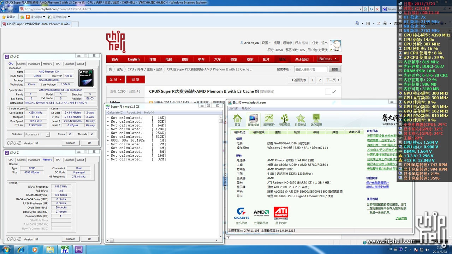
Task: Open English section in forum navigation
Action: pyautogui.click(x=134, y=59)
